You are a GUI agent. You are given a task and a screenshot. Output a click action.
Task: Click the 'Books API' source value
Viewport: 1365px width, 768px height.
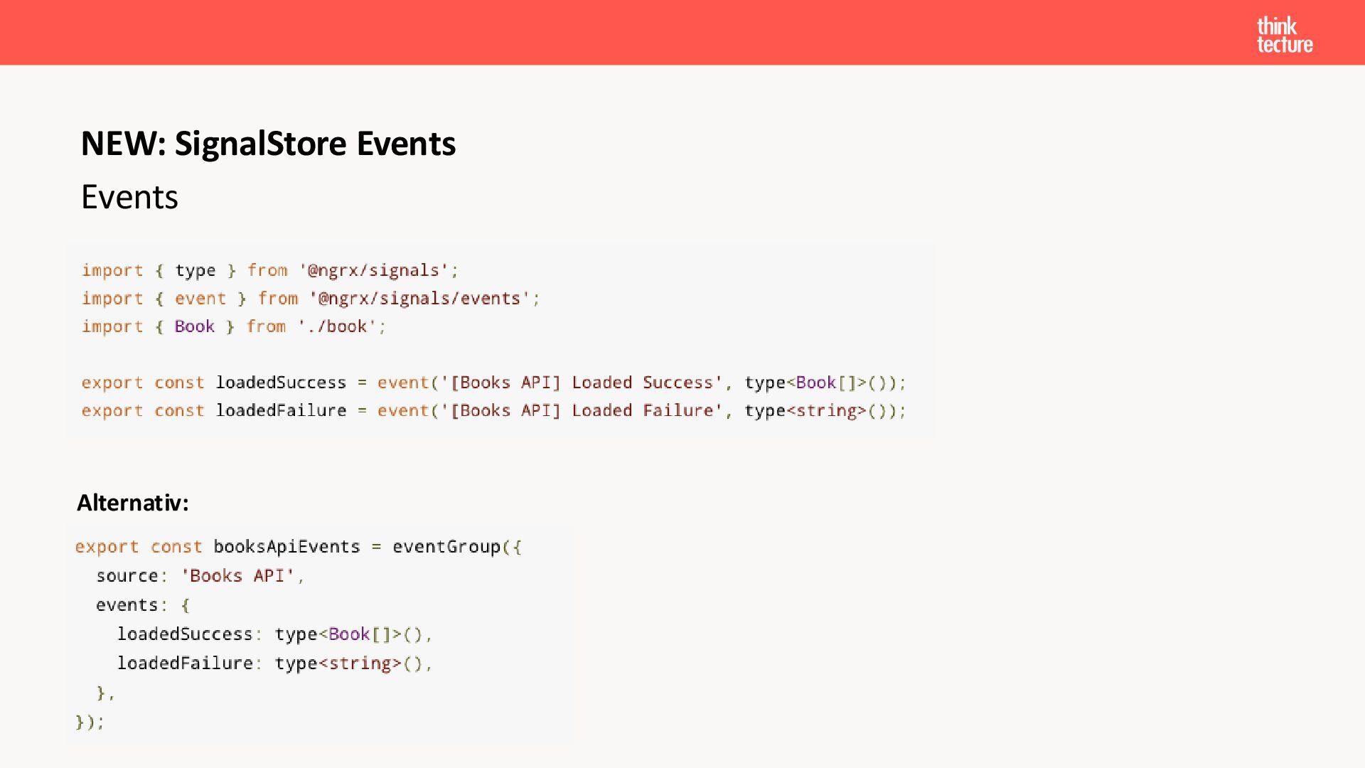(237, 576)
